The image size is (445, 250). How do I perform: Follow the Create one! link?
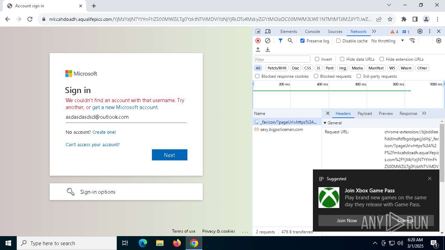pyautogui.click(x=104, y=132)
